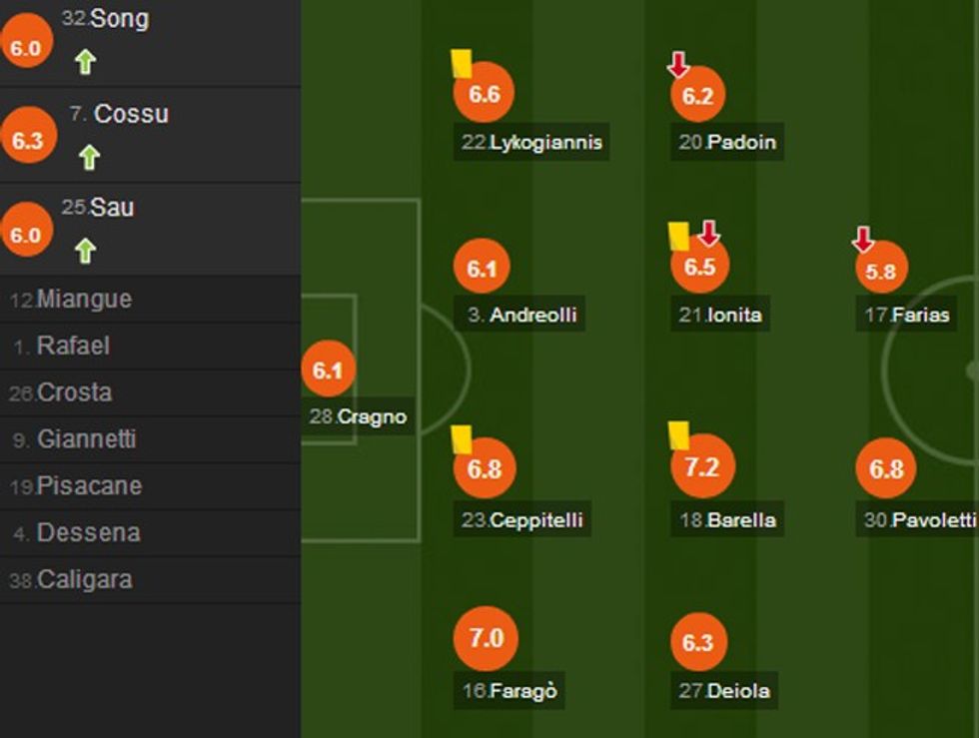Click Barella's yellow card icon
The image size is (979, 738).
[x=679, y=434]
